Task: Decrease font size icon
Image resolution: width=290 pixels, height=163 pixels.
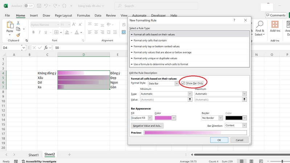Action: coord(80,24)
